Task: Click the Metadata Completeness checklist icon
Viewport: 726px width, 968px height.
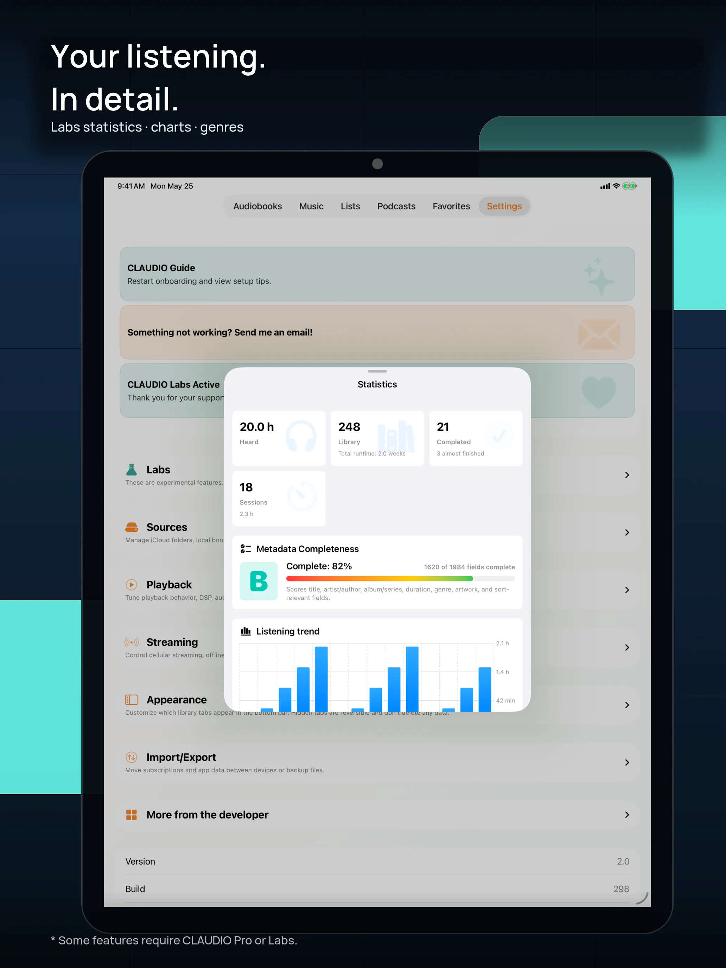Action: pyautogui.click(x=246, y=549)
